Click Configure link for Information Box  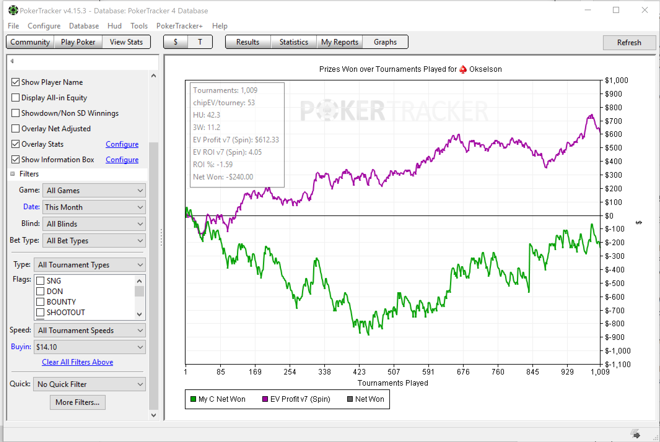click(122, 160)
